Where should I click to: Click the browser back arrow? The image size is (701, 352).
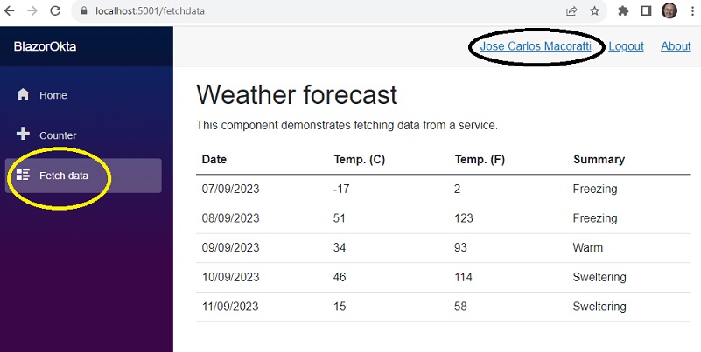(x=9, y=11)
